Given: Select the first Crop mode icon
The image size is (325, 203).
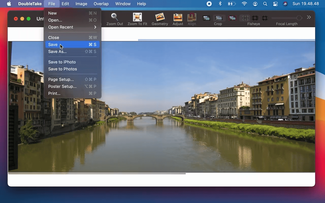Looking at the screenshot, I should [206, 18].
